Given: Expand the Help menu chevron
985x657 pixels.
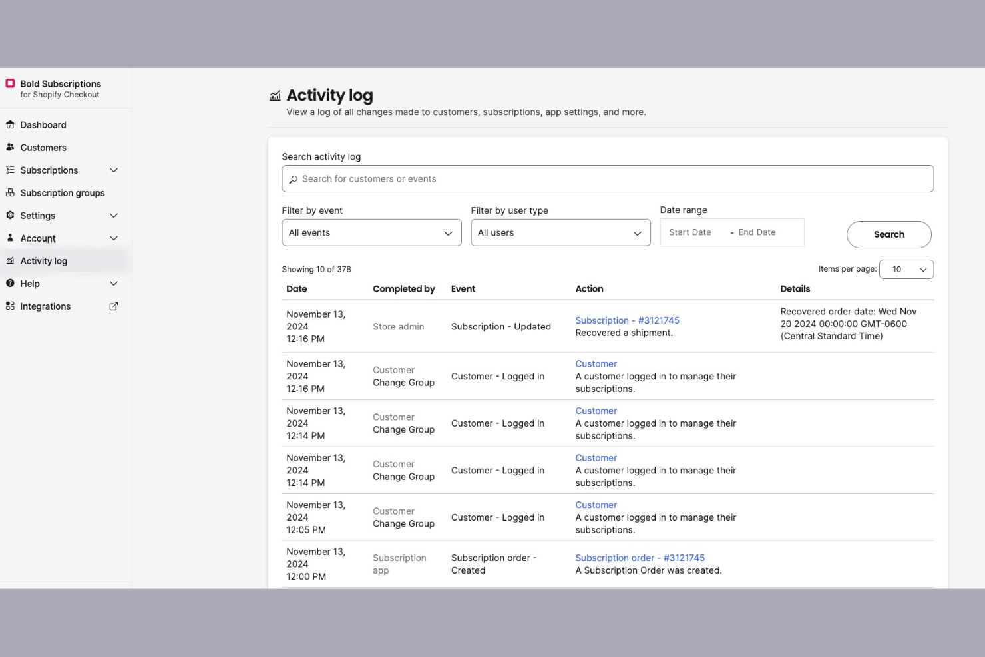Looking at the screenshot, I should point(114,284).
